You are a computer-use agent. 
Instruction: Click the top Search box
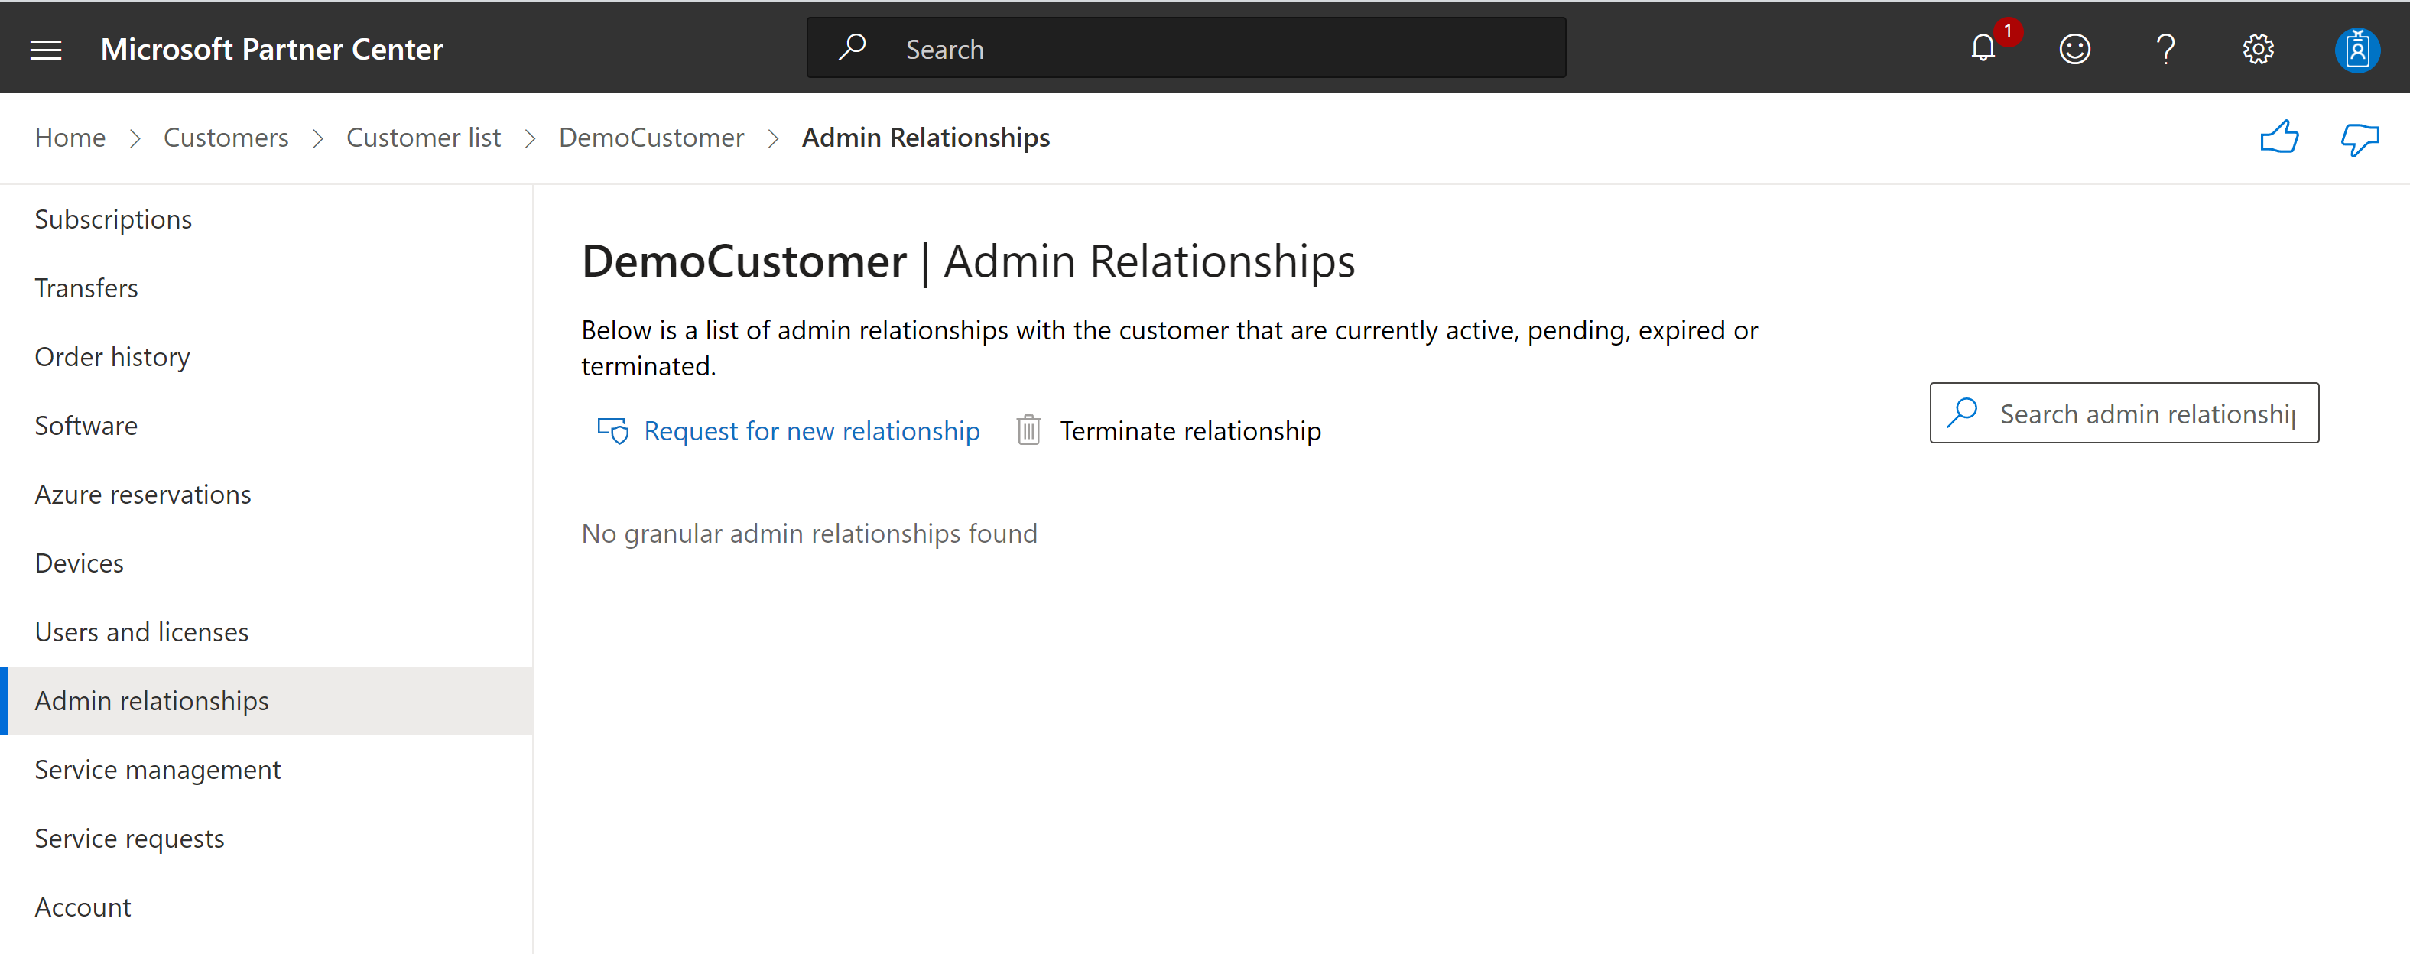point(1185,47)
